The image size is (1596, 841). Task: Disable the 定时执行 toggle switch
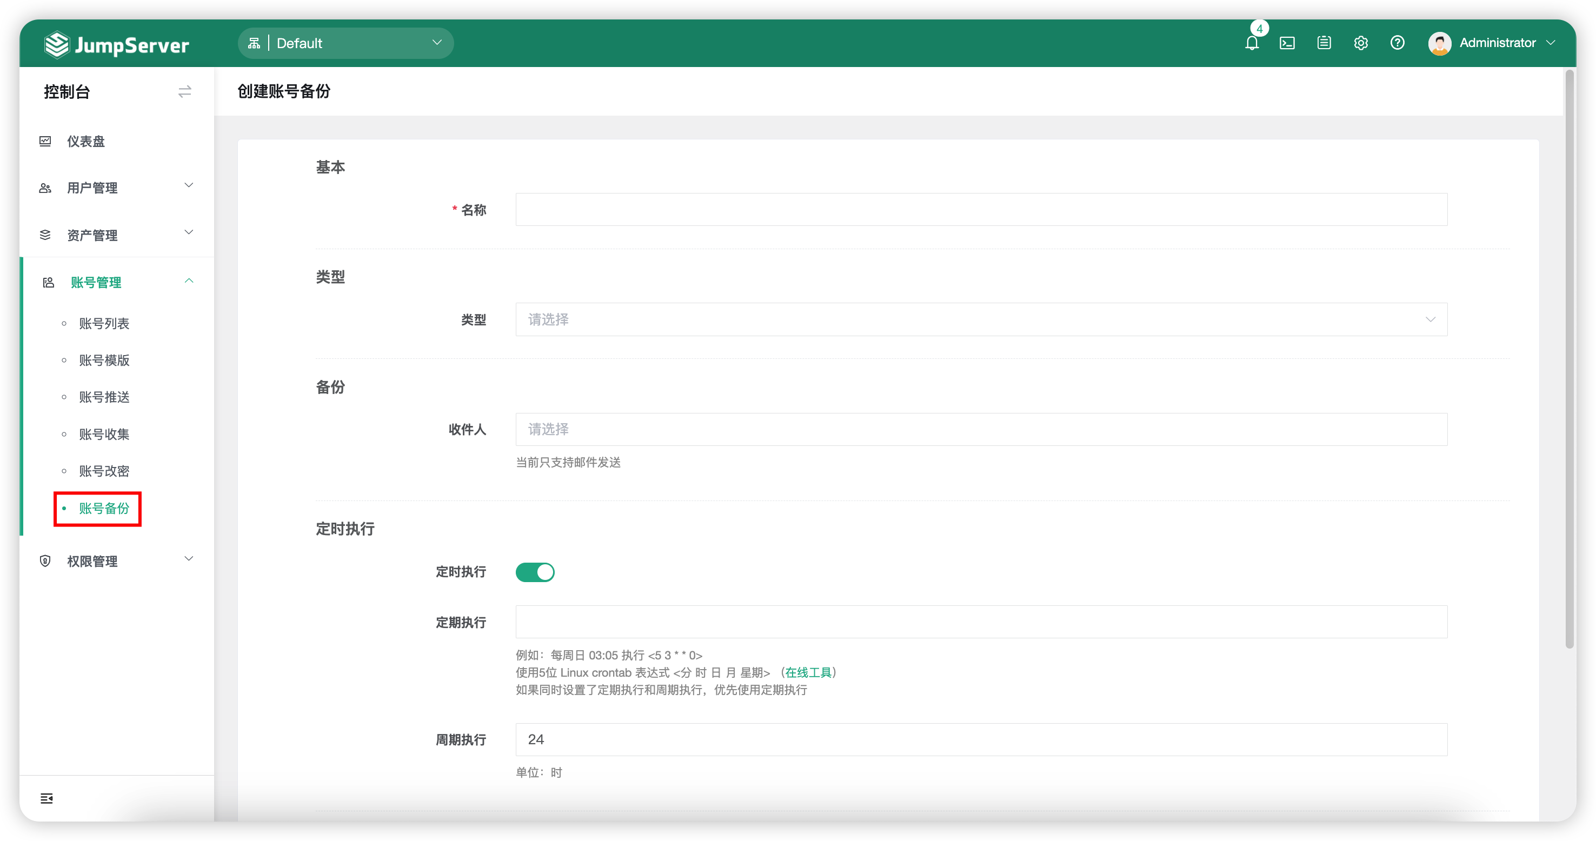coord(535,572)
